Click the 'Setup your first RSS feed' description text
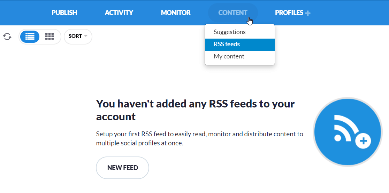 tap(199, 138)
